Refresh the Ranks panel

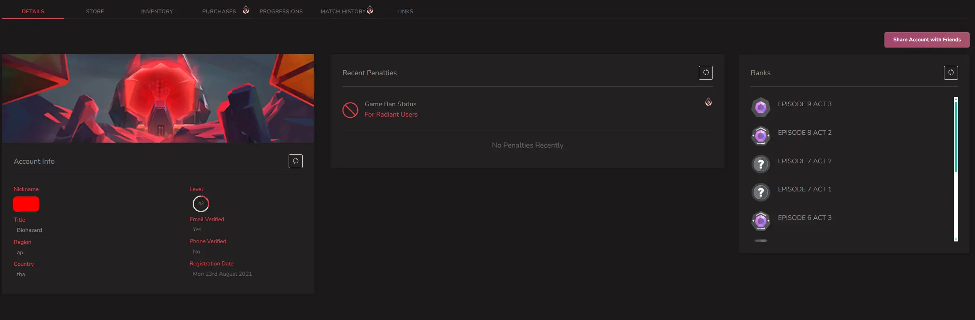click(951, 73)
